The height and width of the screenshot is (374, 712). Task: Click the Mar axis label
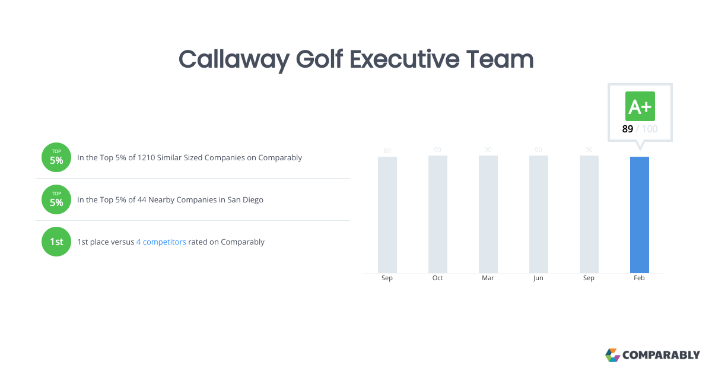488,278
